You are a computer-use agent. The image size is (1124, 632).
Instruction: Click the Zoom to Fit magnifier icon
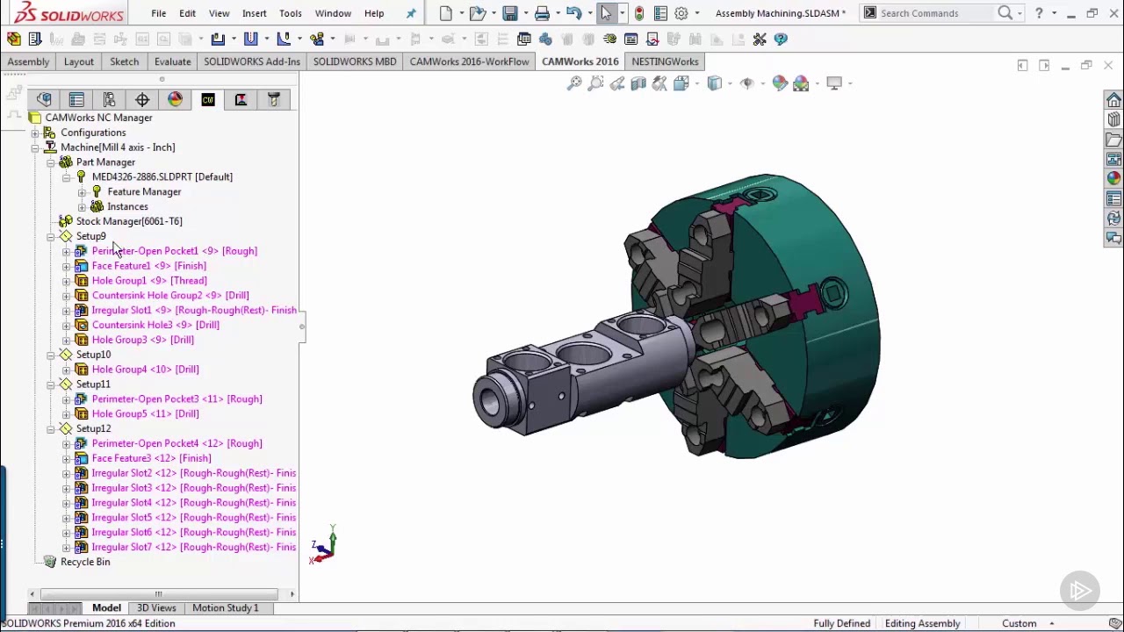point(574,83)
